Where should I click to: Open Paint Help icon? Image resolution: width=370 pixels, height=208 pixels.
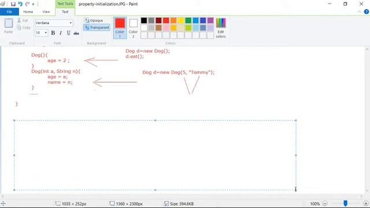(x=366, y=12)
